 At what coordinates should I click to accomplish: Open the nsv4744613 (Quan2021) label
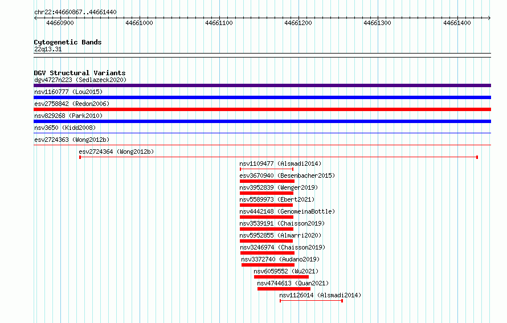[293, 283]
